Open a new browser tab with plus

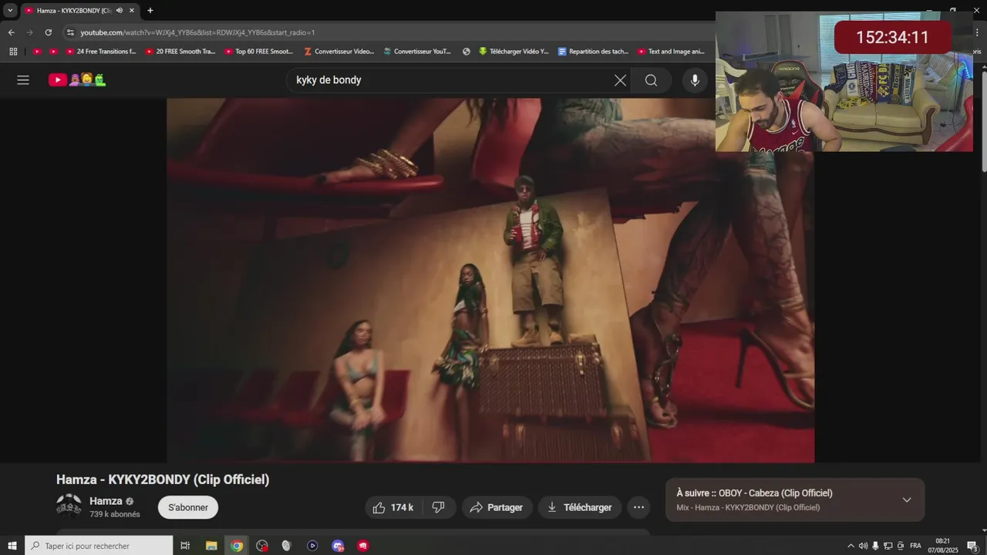tap(150, 11)
